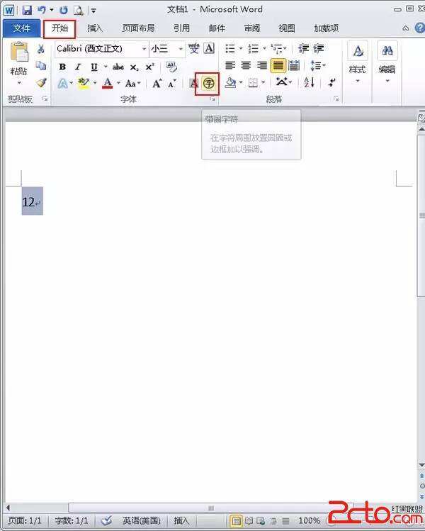Image resolution: width=425 pixels, height=531 pixels.
Task: Open the Font dialog launcher
Action: click(x=212, y=99)
